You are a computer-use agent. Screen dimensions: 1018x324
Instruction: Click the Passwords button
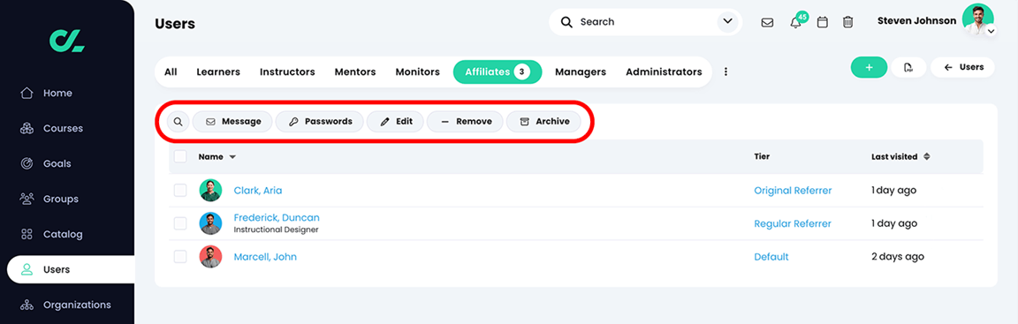point(319,121)
